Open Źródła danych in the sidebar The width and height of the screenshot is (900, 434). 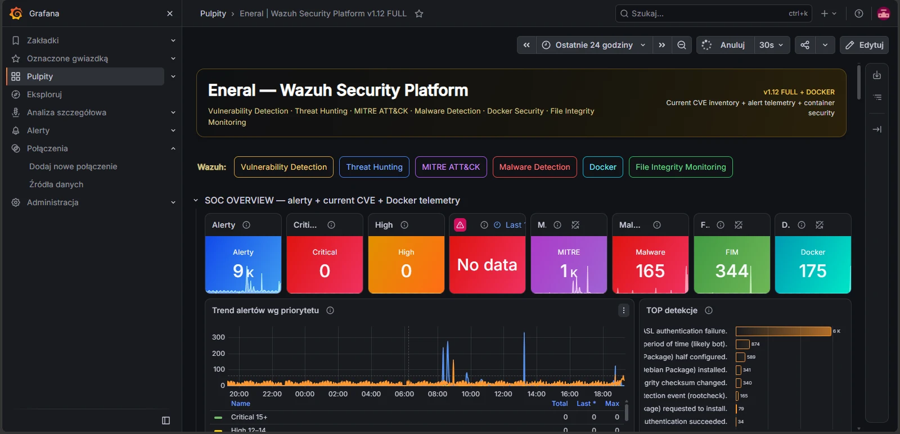click(56, 184)
